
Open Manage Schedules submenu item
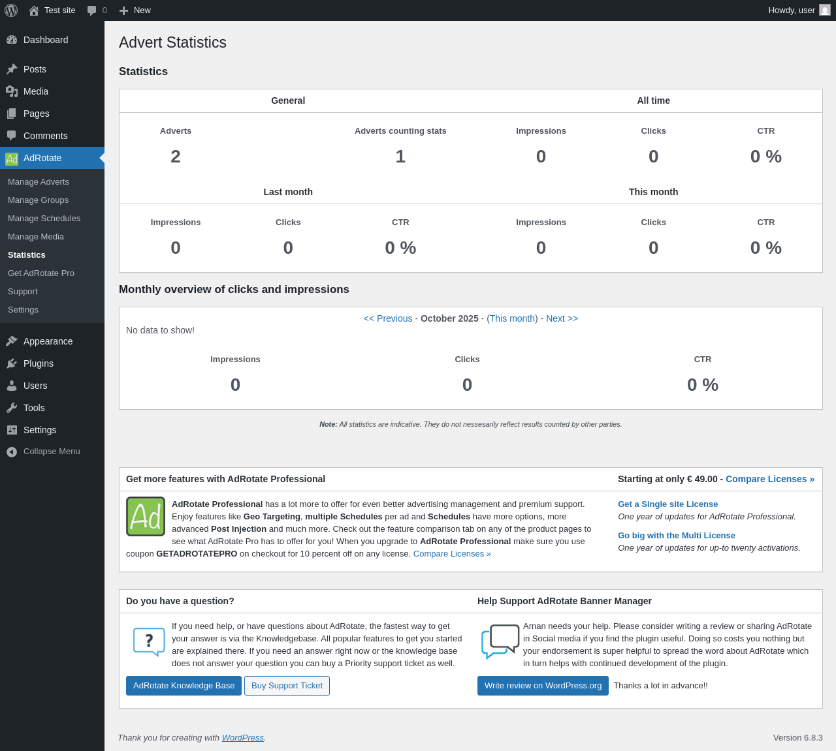(x=44, y=219)
